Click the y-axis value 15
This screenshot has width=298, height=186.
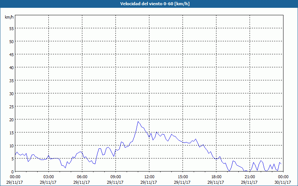[12, 133]
